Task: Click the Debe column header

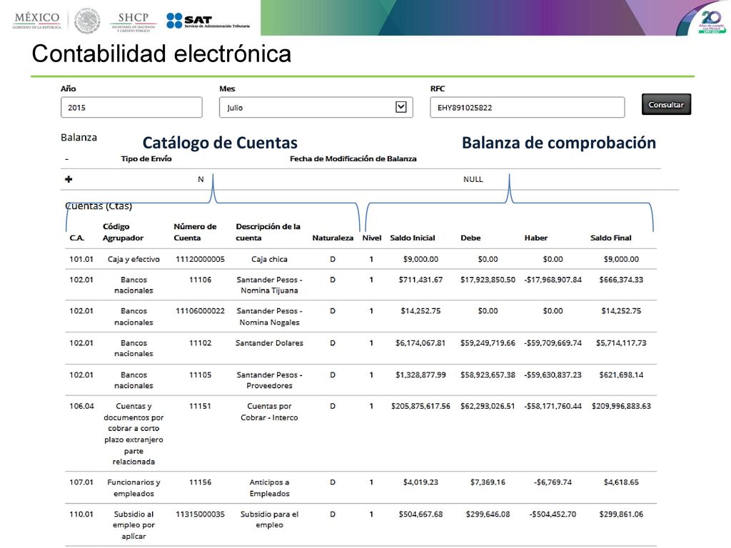Action: (470, 238)
